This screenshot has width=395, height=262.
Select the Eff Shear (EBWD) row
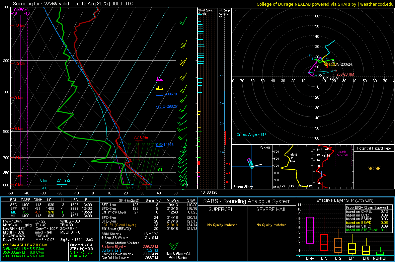tap(149, 229)
